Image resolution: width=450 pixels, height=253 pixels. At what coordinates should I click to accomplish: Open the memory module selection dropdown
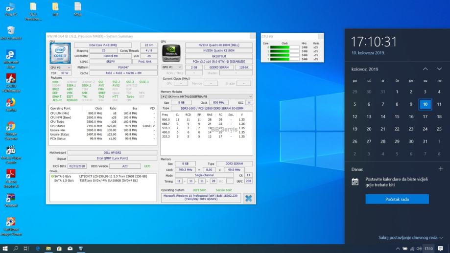pos(207,96)
